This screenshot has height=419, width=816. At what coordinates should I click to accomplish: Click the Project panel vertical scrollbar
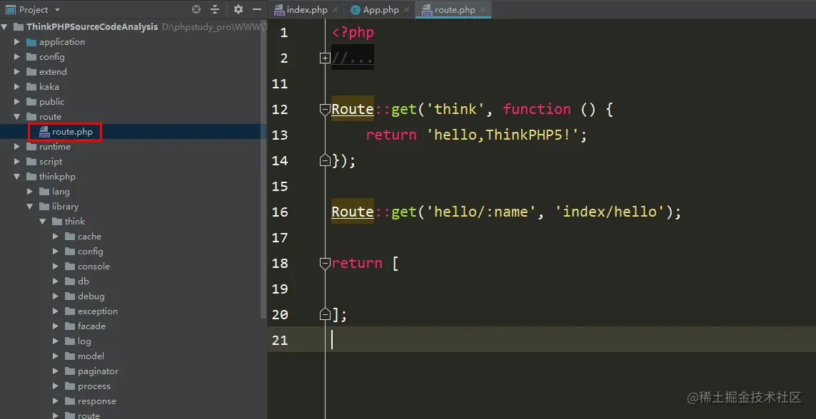pos(263,171)
